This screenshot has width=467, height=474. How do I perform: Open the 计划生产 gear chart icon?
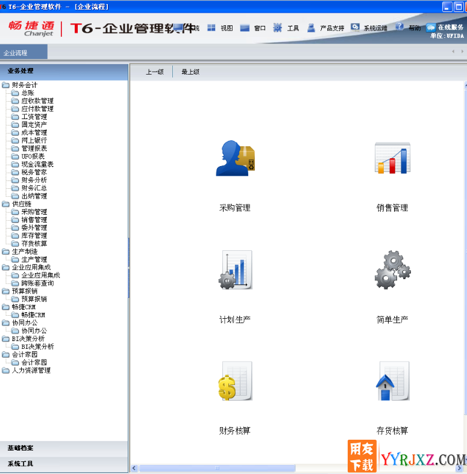236,269
